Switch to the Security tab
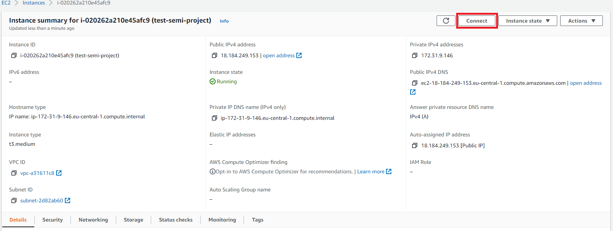The height and width of the screenshot is (231, 613). pyautogui.click(x=52, y=220)
